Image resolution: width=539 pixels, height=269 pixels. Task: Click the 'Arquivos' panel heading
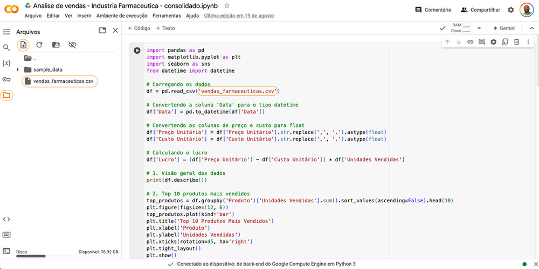(28, 32)
